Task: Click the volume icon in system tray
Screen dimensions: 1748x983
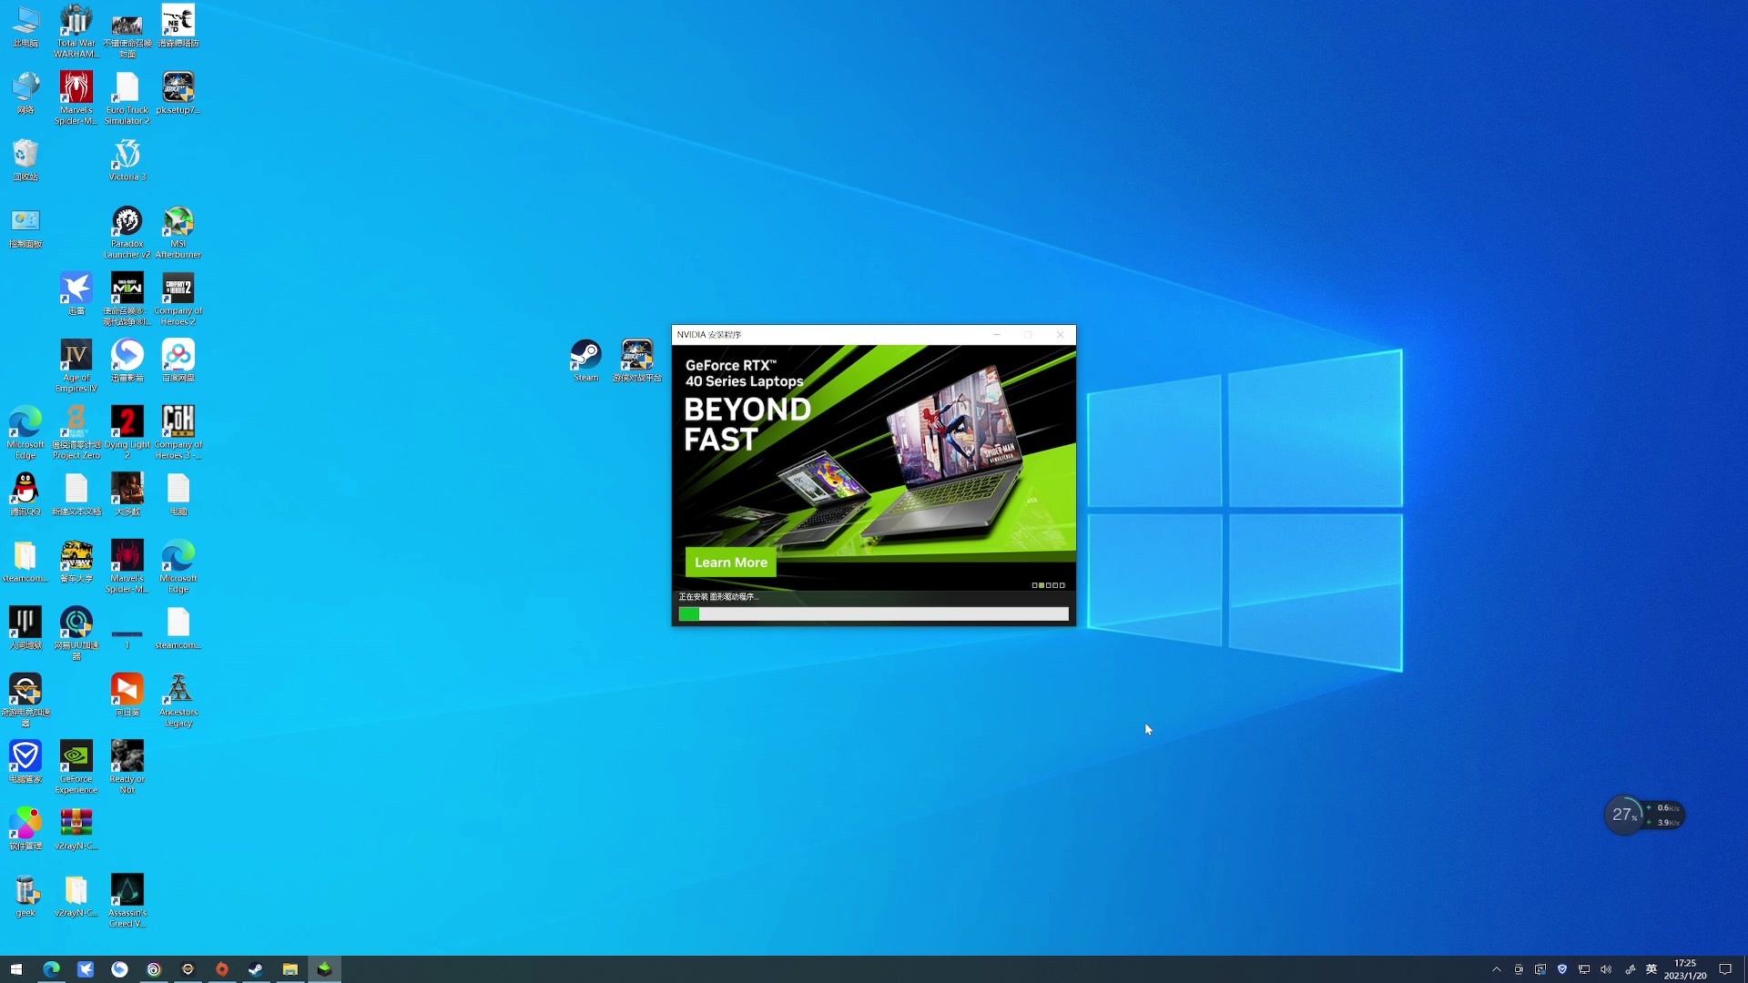Action: (1606, 969)
